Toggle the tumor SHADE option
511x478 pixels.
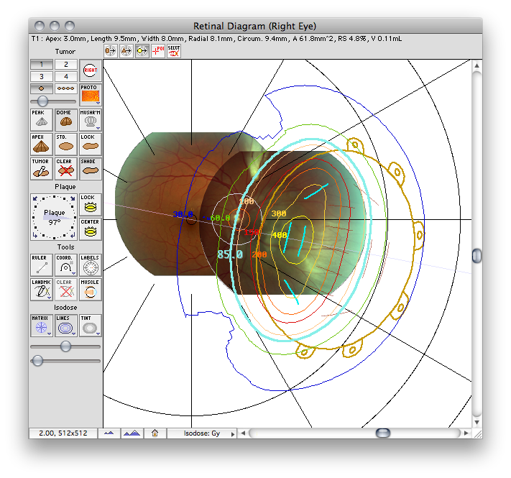[91, 168]
